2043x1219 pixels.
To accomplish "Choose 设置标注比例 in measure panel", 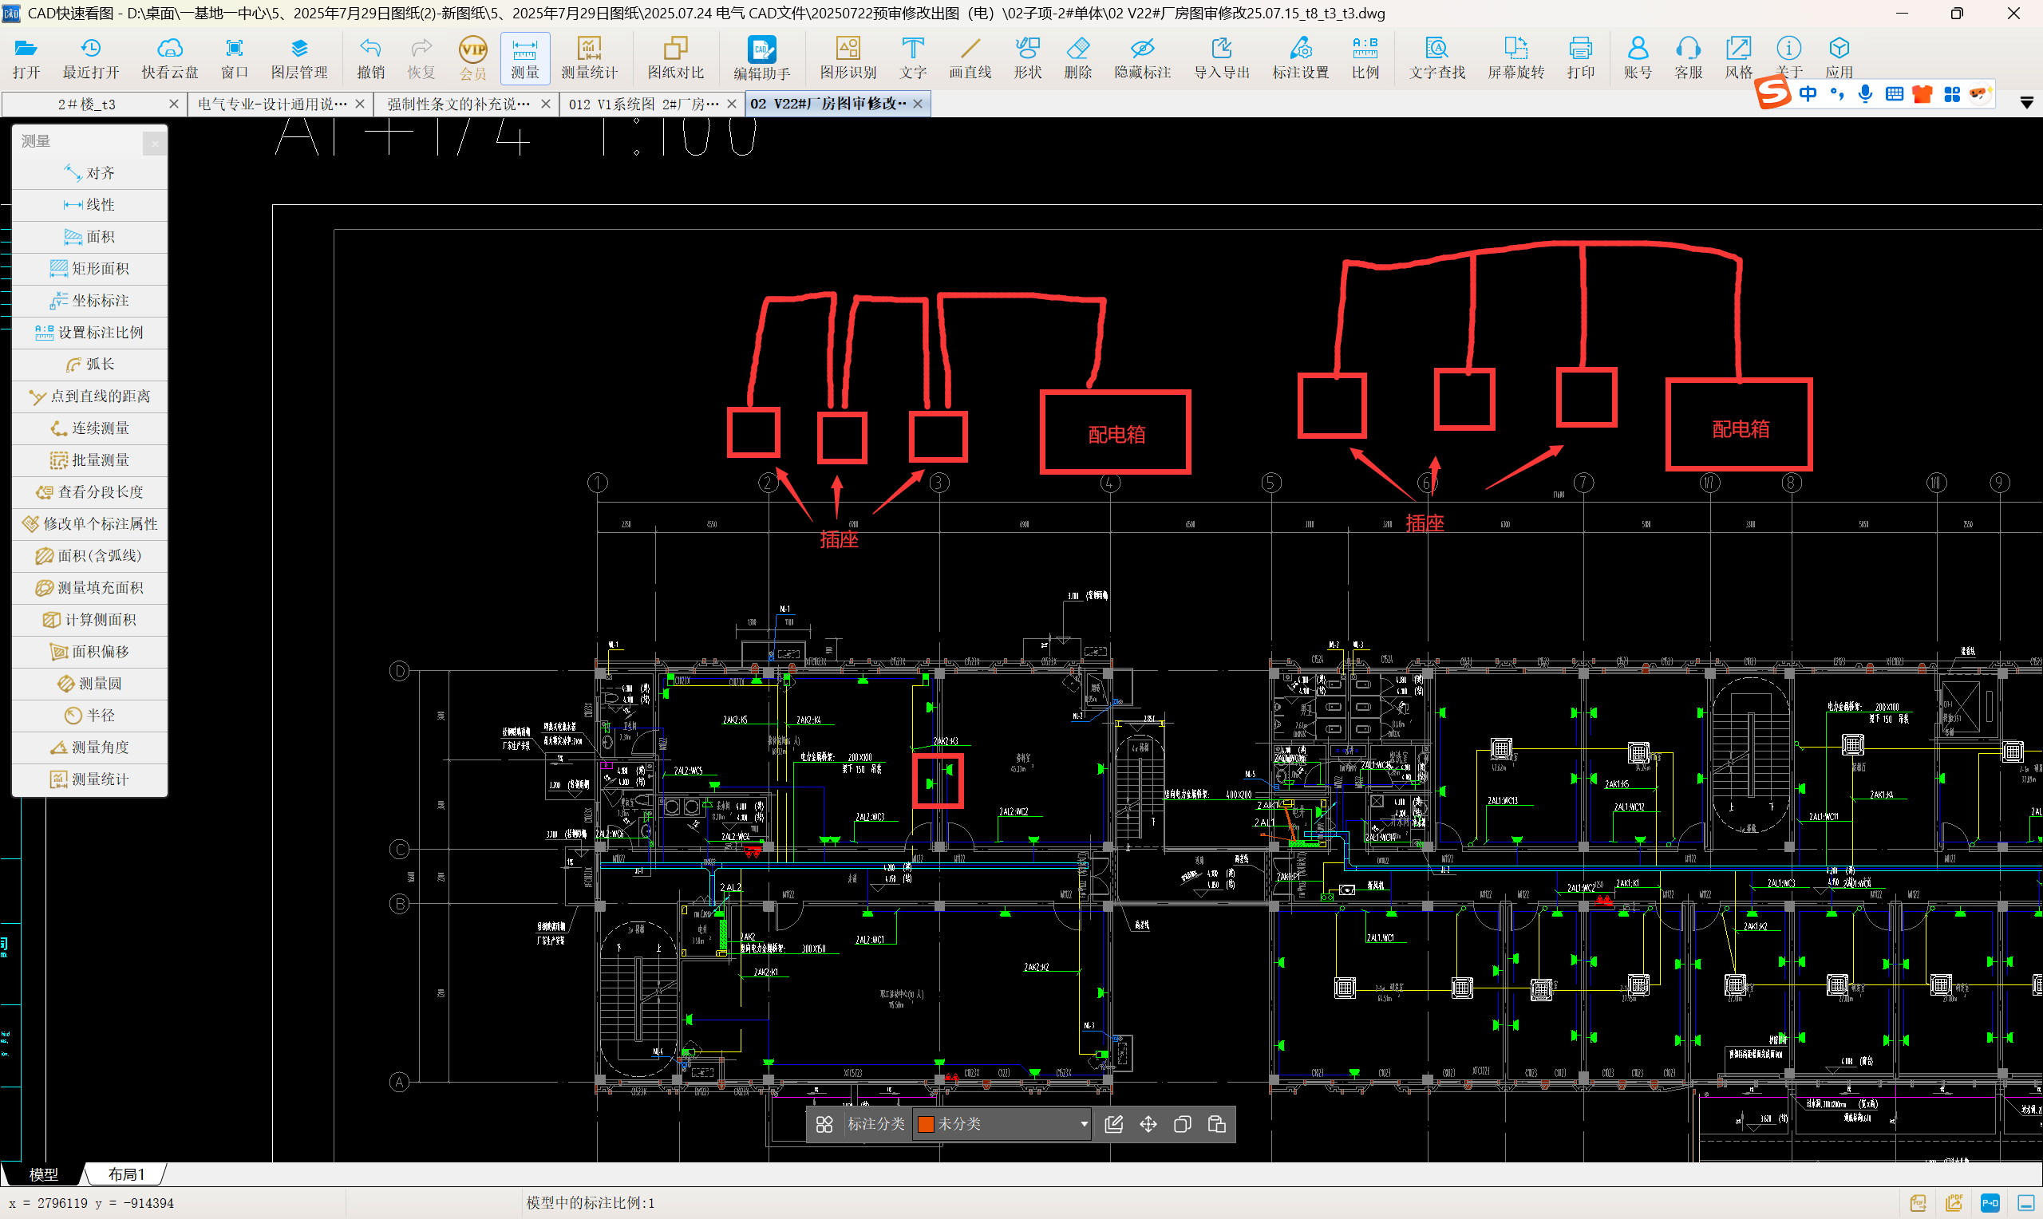I will (89, 333).
